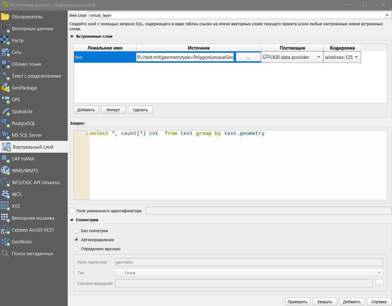Open the windows-125 encoding dropdown
This screenshot has width=392, height=306.
tap(356, 57)
